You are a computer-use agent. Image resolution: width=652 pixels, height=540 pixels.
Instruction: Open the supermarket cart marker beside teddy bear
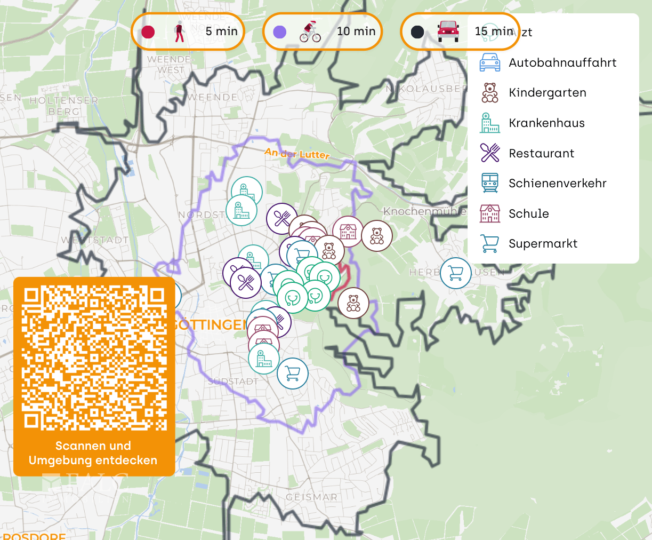point(303,255)
